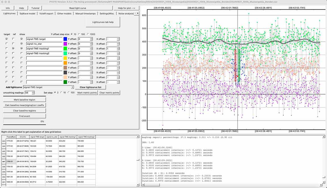
Task: Click magenta color swatch for signal-no_star
Action: [x=65, y=44]
